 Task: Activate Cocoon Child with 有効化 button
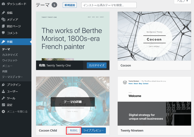coord(74,130)
